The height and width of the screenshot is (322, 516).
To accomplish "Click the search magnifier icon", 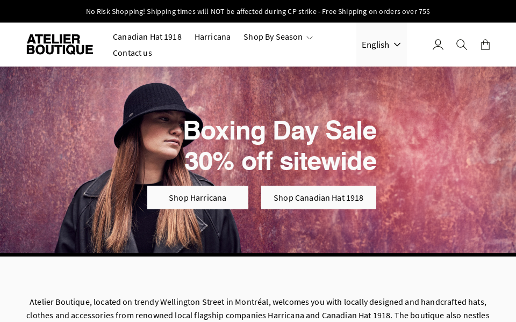I will coord(462,45).
